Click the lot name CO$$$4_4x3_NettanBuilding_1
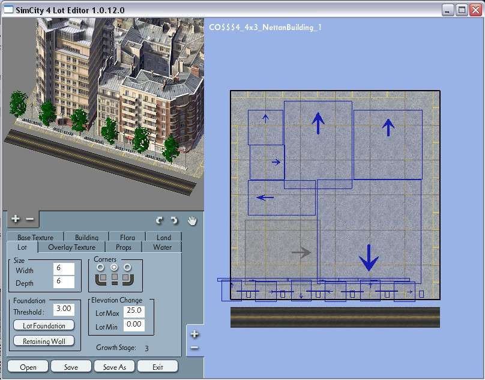The height and width of the screenshot is (380, 485). [265, 27]
